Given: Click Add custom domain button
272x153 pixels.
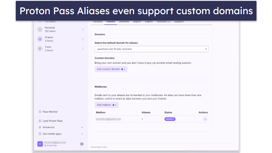Looking at the screenshot, I should point(111,69).
